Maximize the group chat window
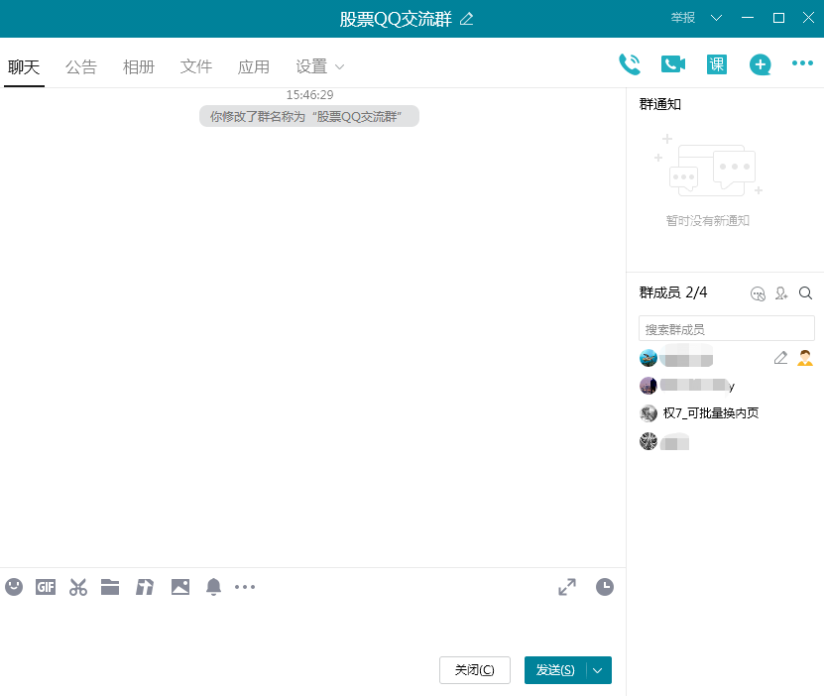Screen dimensions: 824x696 point(778,18)
